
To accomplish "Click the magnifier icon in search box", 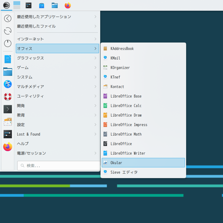I will pyautogui.click(x=23, y=166).
